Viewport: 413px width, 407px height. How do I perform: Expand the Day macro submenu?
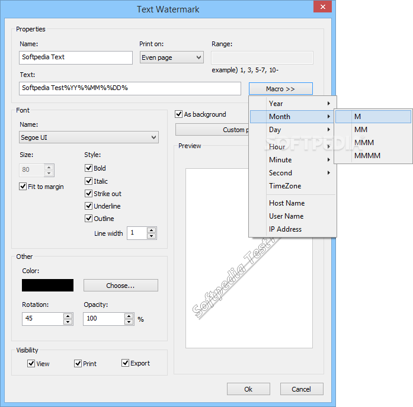pyautogui.click(x=293, y=130)
